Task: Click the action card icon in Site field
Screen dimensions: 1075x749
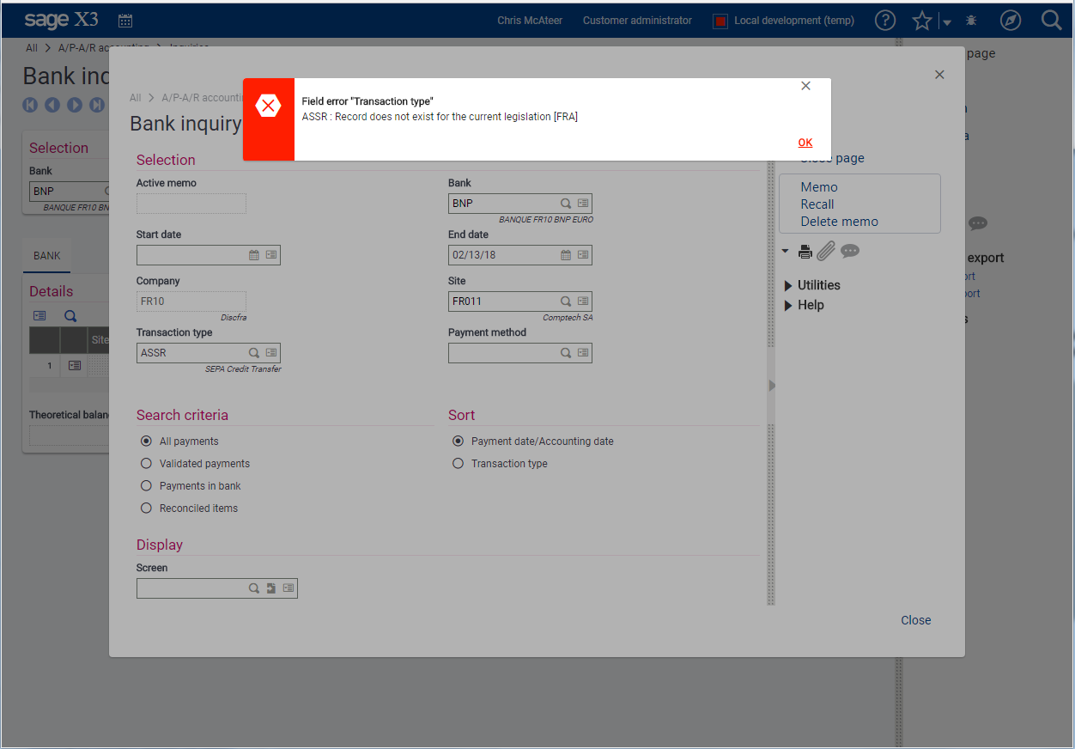Action: [583, 301]
